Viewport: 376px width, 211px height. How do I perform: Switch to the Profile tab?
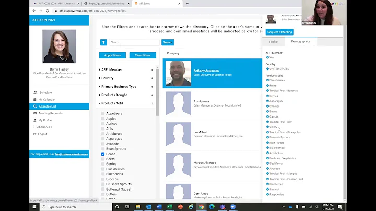coord(273,42)
